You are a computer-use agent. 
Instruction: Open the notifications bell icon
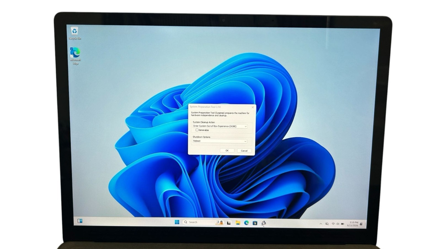[x=361, y=224]
